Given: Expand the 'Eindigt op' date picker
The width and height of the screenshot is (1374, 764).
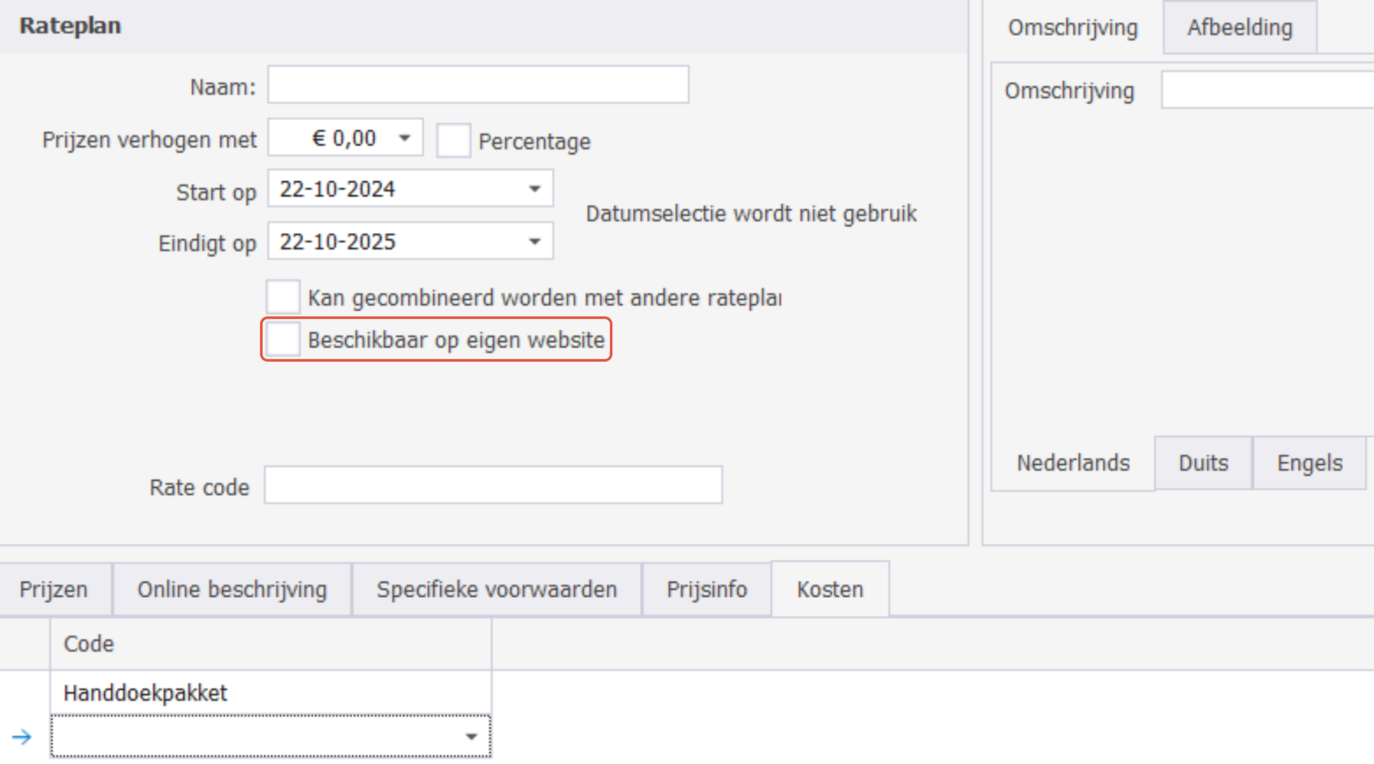Looking at the screenshot, I should tap(535, 241).
